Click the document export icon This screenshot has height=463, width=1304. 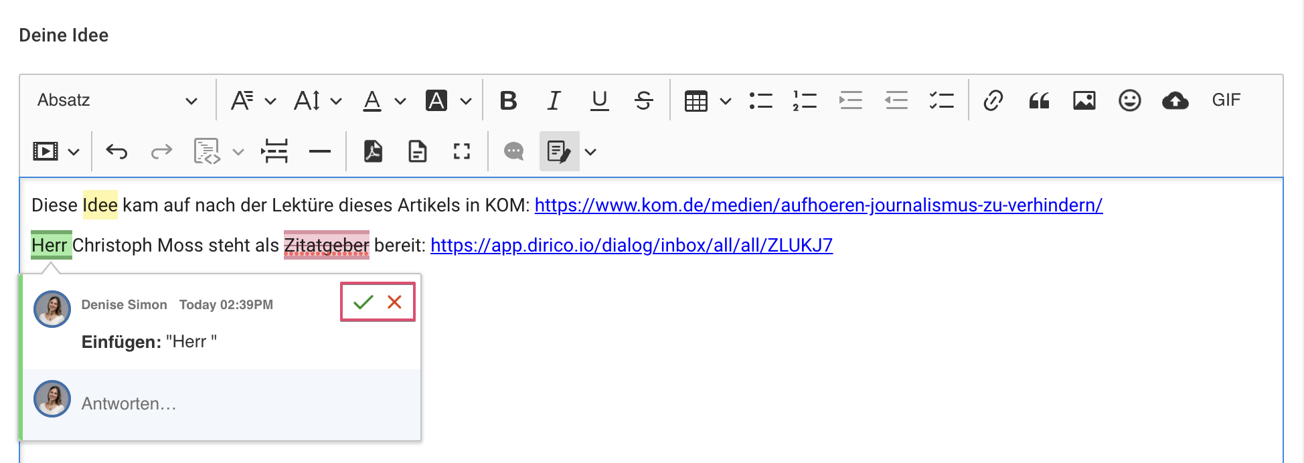click(418, 151)
